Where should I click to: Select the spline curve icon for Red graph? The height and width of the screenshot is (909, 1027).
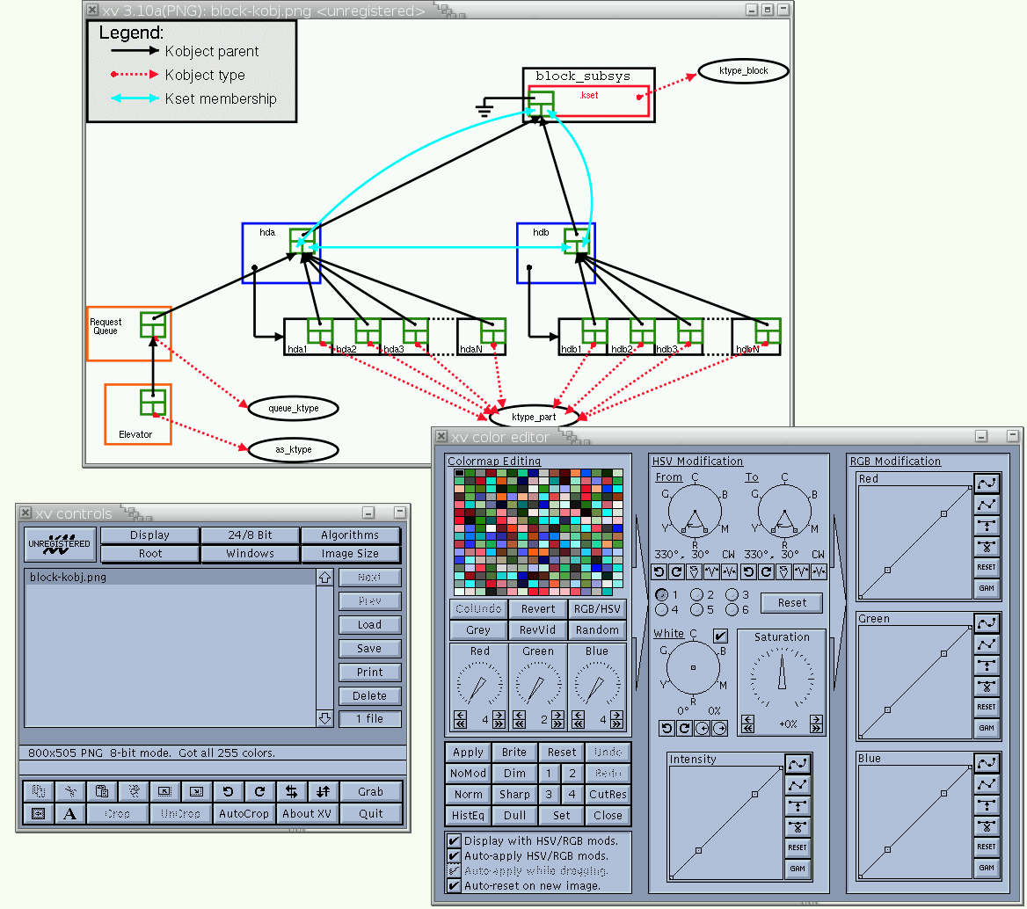coord(987,483)
